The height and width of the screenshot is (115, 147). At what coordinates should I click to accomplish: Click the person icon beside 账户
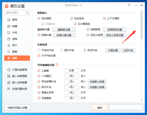(9, 45)
